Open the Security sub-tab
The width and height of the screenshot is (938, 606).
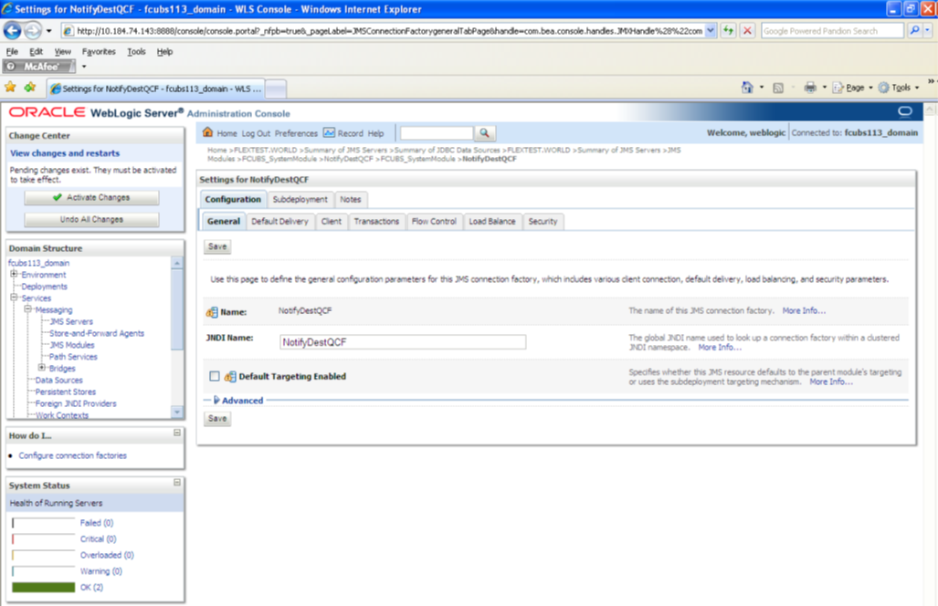[543, 221]
